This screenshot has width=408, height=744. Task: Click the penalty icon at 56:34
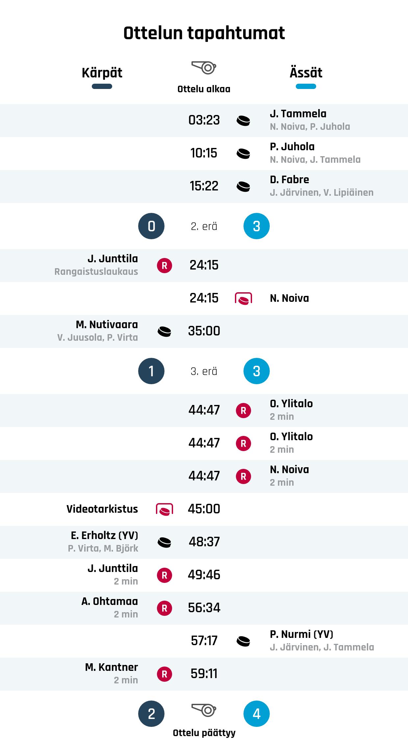[165, 608]
